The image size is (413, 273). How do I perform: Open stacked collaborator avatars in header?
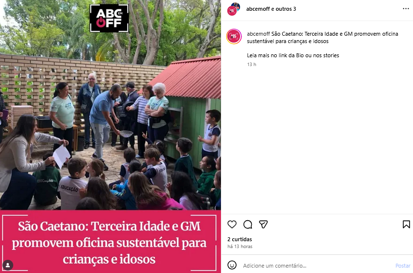point(234,9)
